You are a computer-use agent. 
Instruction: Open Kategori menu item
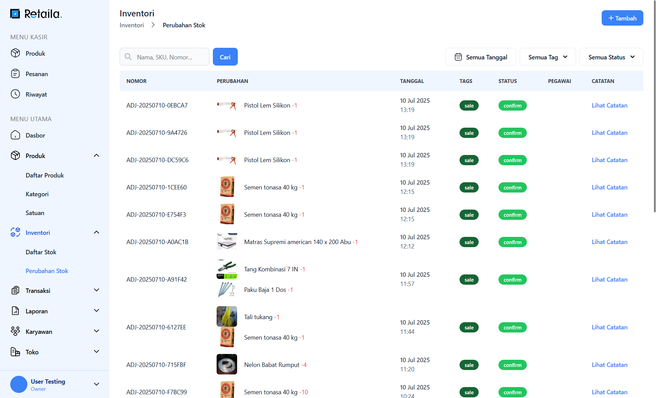[37, 194]
